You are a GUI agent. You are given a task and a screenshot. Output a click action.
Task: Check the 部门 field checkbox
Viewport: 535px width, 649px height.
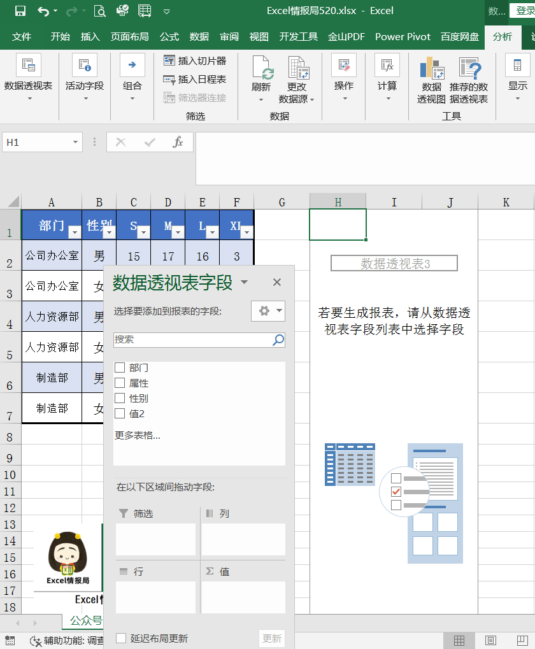(120, 367)
